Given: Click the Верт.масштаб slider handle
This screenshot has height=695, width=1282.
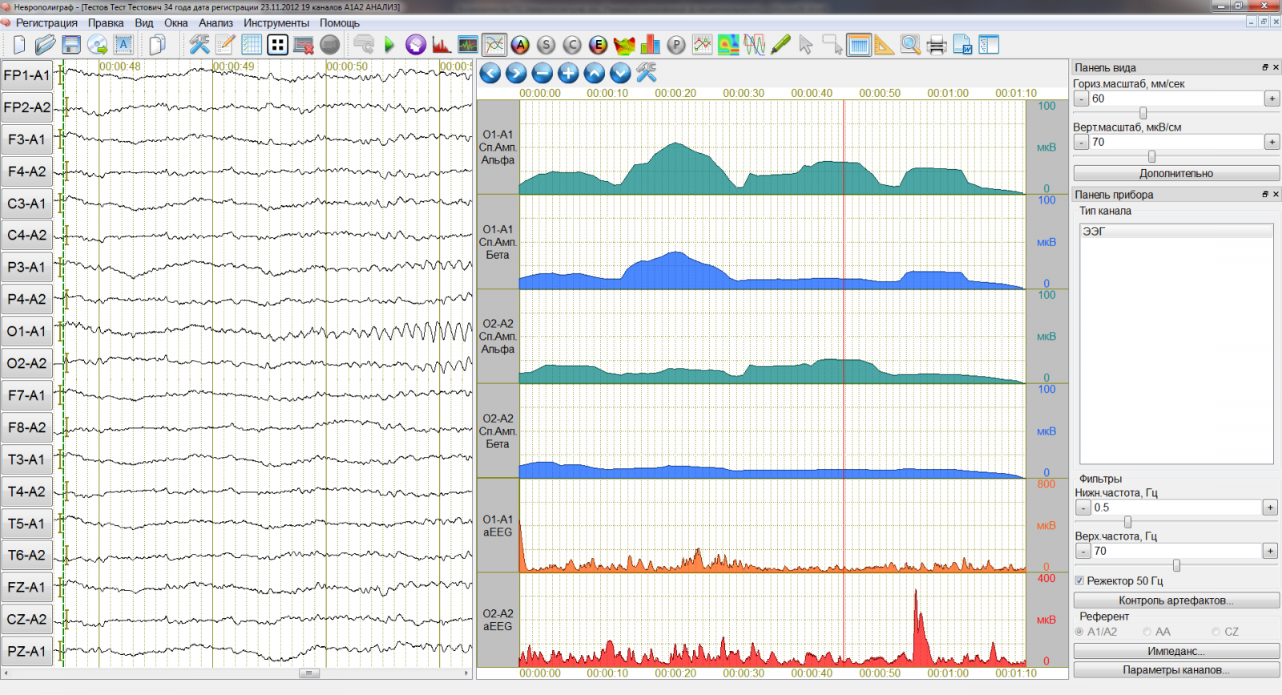Looking at the screenshot, I should point(1151,156).
